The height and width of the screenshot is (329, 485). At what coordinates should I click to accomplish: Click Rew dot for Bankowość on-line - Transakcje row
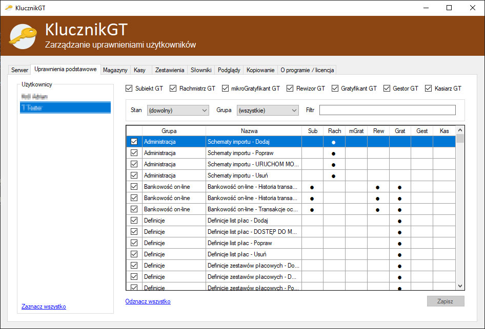coord(378,210)
